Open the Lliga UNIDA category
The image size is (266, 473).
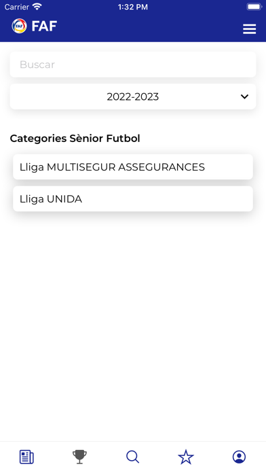pos(133,199)
